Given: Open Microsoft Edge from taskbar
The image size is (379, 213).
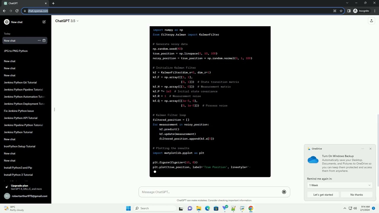Looking at the screenshot, I should coord(207,208).
